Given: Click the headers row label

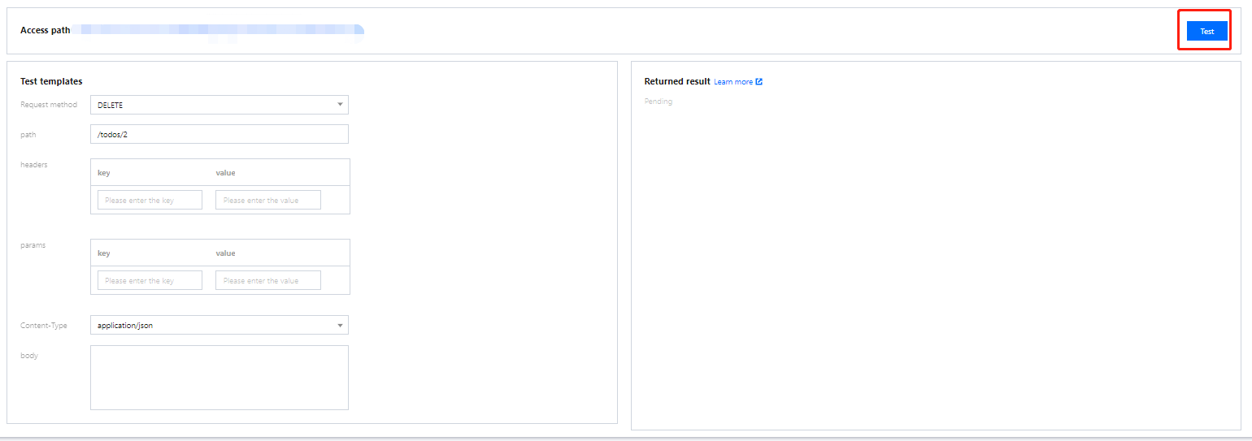Looking at the screenshot, I should coord(34,164).
